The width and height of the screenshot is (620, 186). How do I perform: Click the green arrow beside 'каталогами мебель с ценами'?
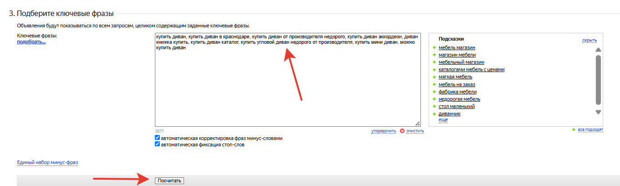coord(435,69)
